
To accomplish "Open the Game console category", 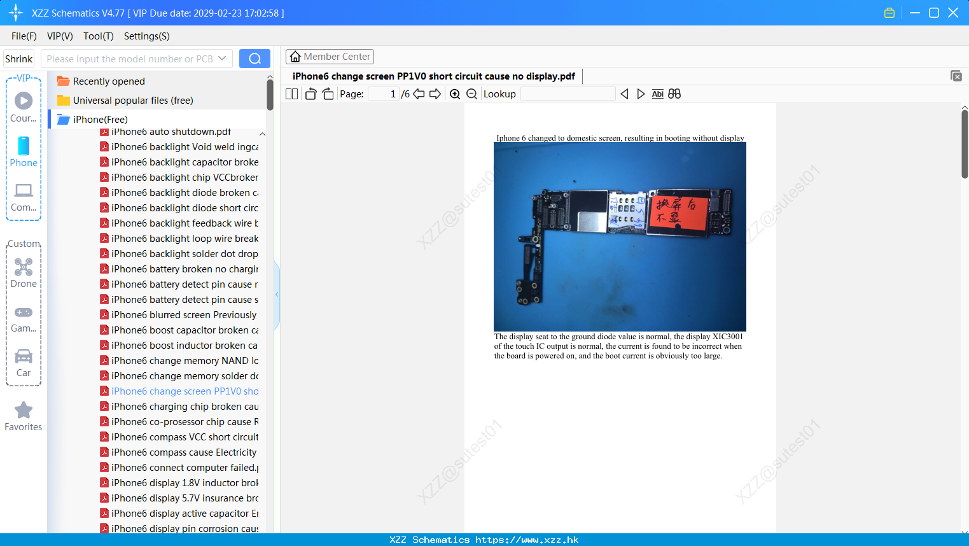I will click(24, 318).
